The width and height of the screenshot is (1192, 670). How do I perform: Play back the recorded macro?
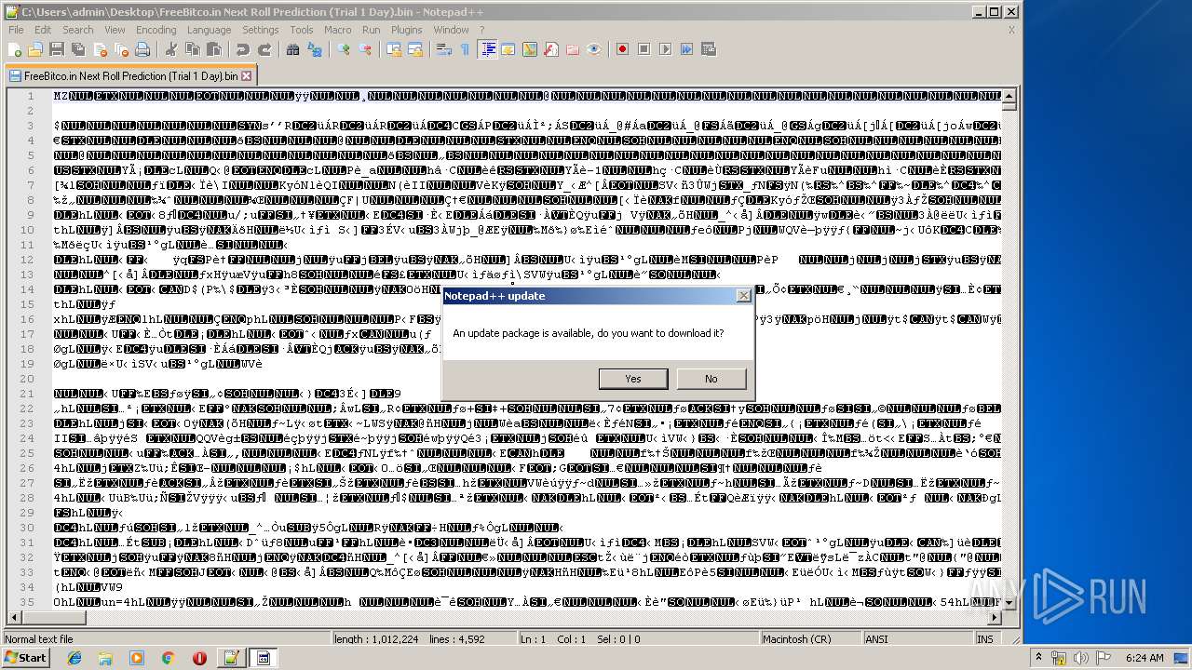666,49
